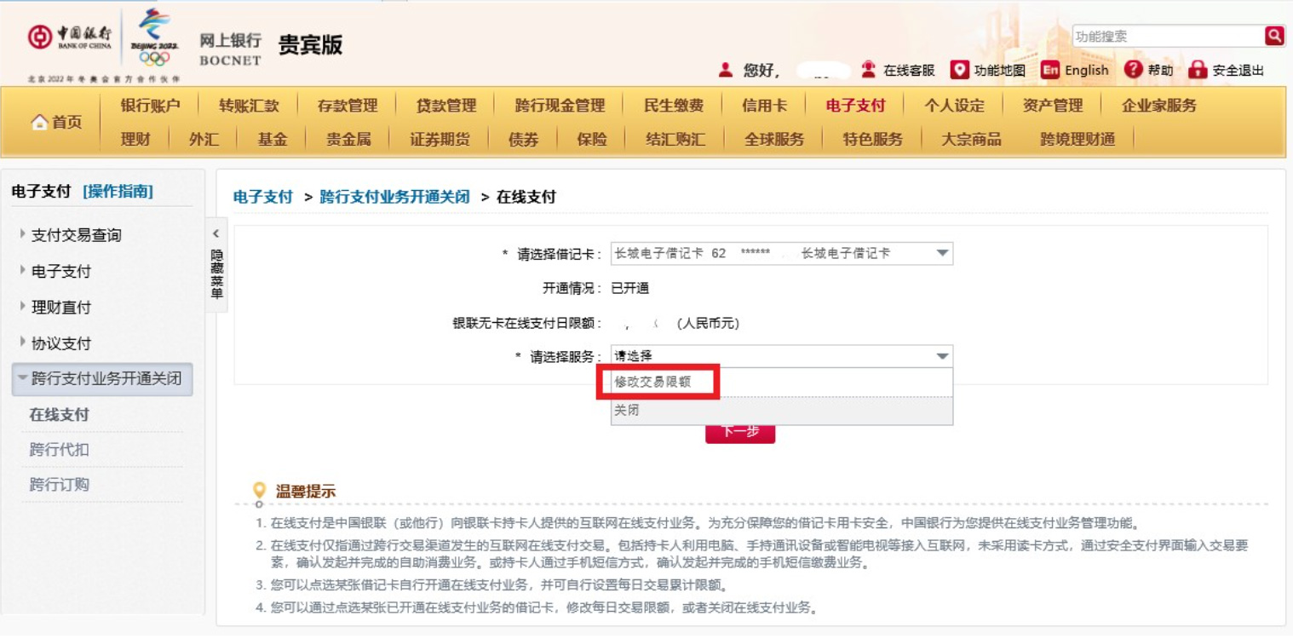The width and height of the screenshot is (1293, 639).
Task: Select 关闭 option in dropdown list
Action: coord(627,411)
